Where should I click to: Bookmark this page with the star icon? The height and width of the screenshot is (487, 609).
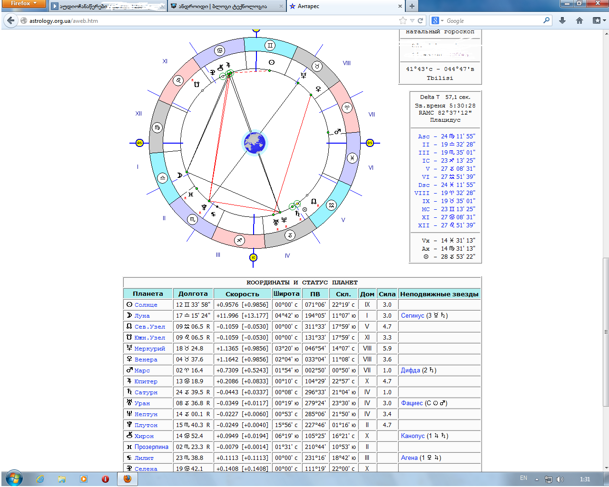coord(403,20)
